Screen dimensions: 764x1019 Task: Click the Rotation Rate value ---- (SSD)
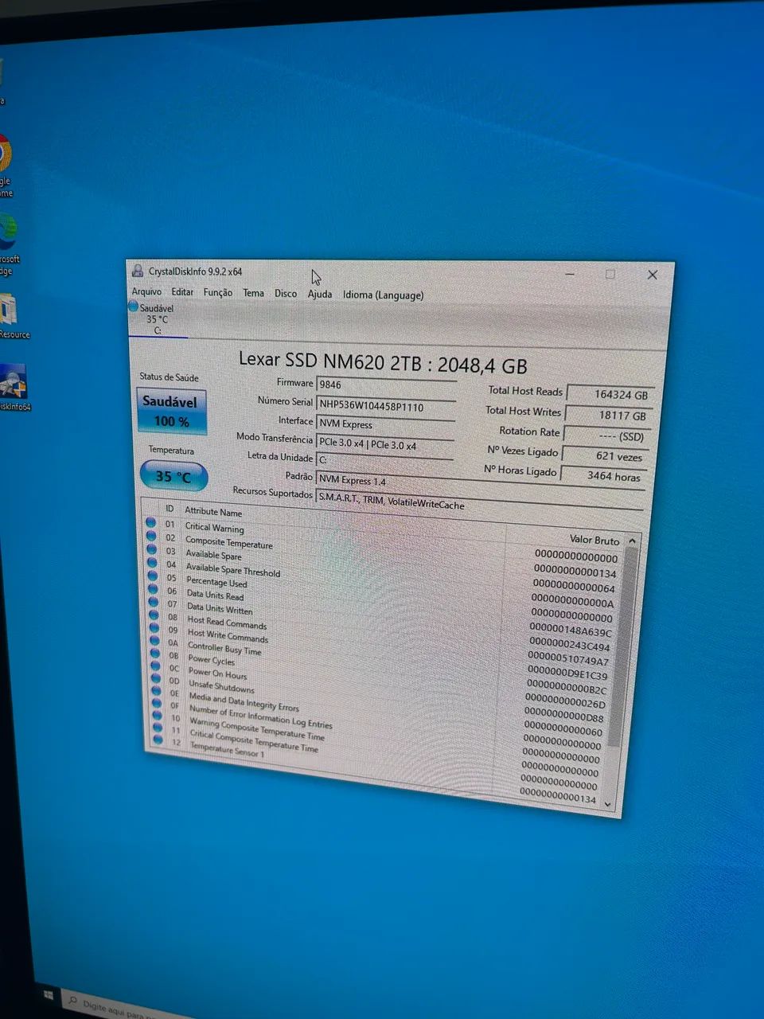pos(606,435)
